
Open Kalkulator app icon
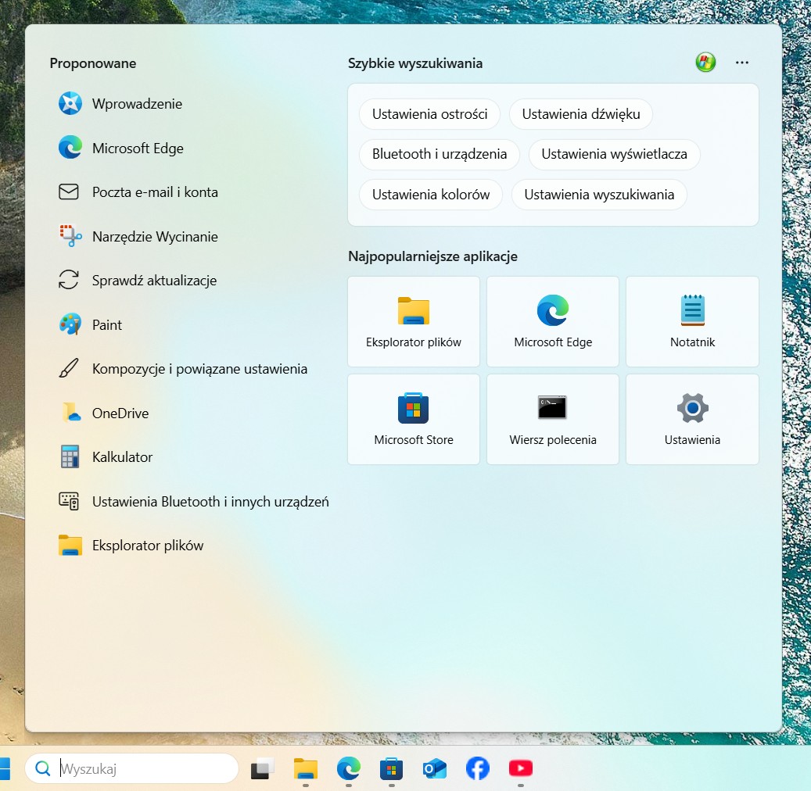(70, 456)
